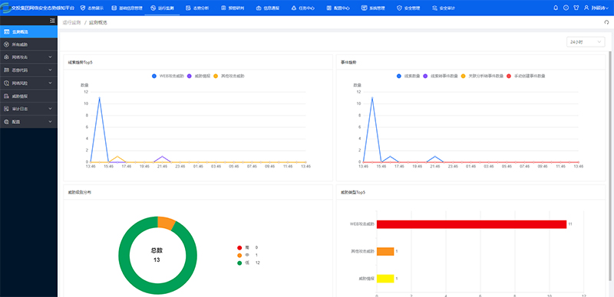This screenshot has width=614, height=297.
Task: Click the refresh icon beside the breadcrumb
Action: 606,23
